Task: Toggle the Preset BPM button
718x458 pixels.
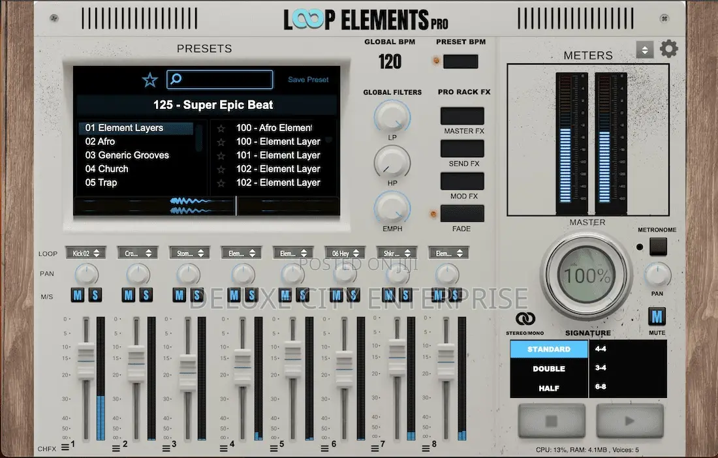Action: [461, 61]
